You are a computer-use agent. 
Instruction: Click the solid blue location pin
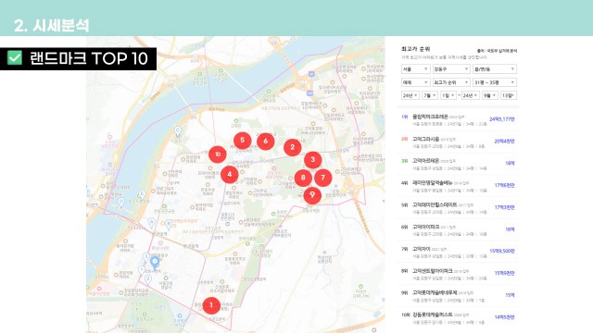tap(155, 262)
